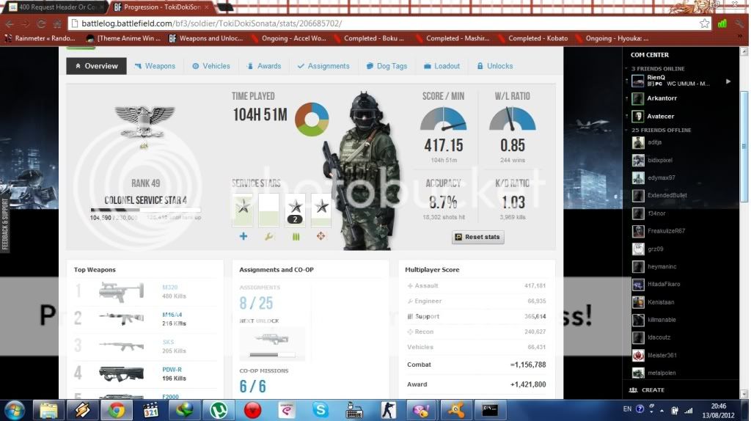Click the 8 / 25 assignments count

pos(256,303)
